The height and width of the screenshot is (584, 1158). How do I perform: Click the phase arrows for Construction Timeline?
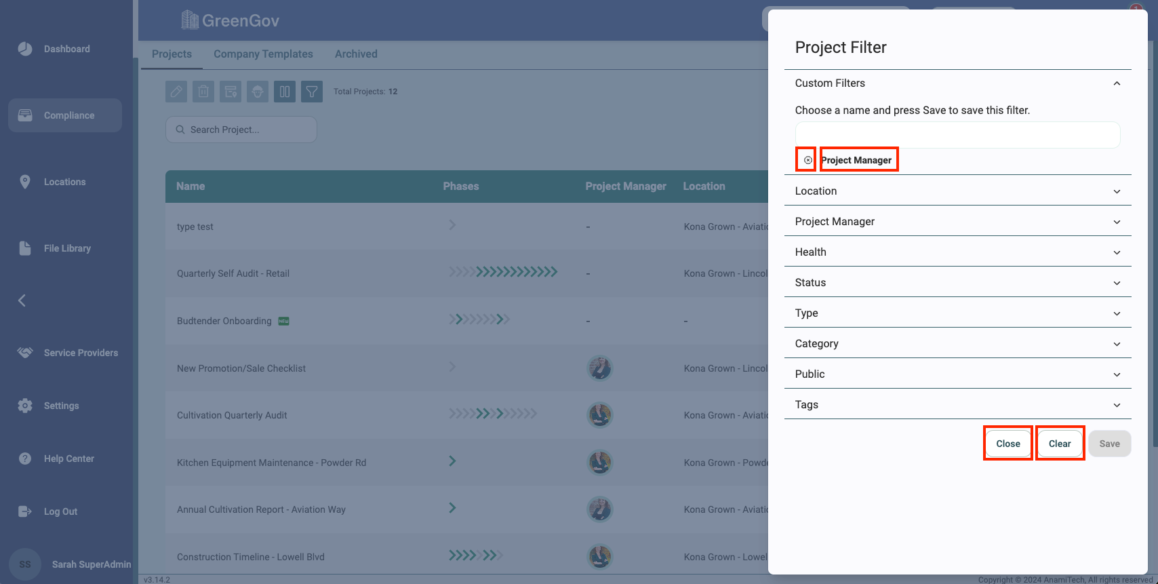coord(476,556)
